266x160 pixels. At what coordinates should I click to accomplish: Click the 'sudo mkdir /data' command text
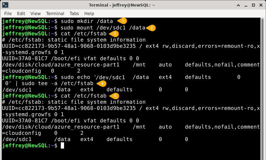(86, 21)
